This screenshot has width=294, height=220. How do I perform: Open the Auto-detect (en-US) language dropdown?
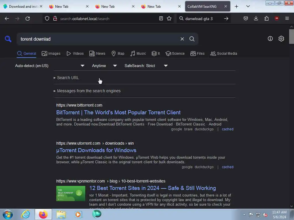click(50, 66)
